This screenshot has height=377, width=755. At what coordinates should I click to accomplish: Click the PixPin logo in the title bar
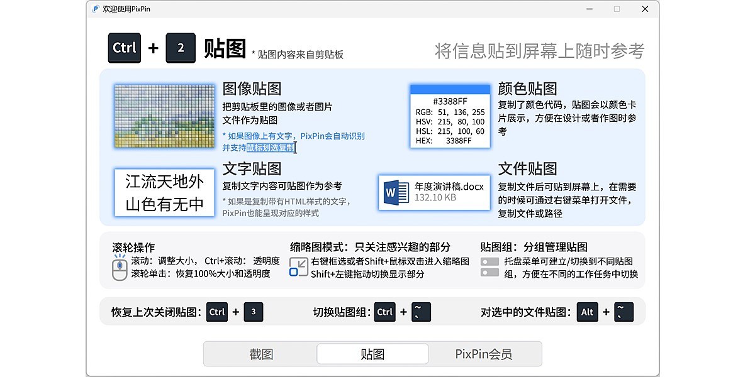[x=96, y=9]
